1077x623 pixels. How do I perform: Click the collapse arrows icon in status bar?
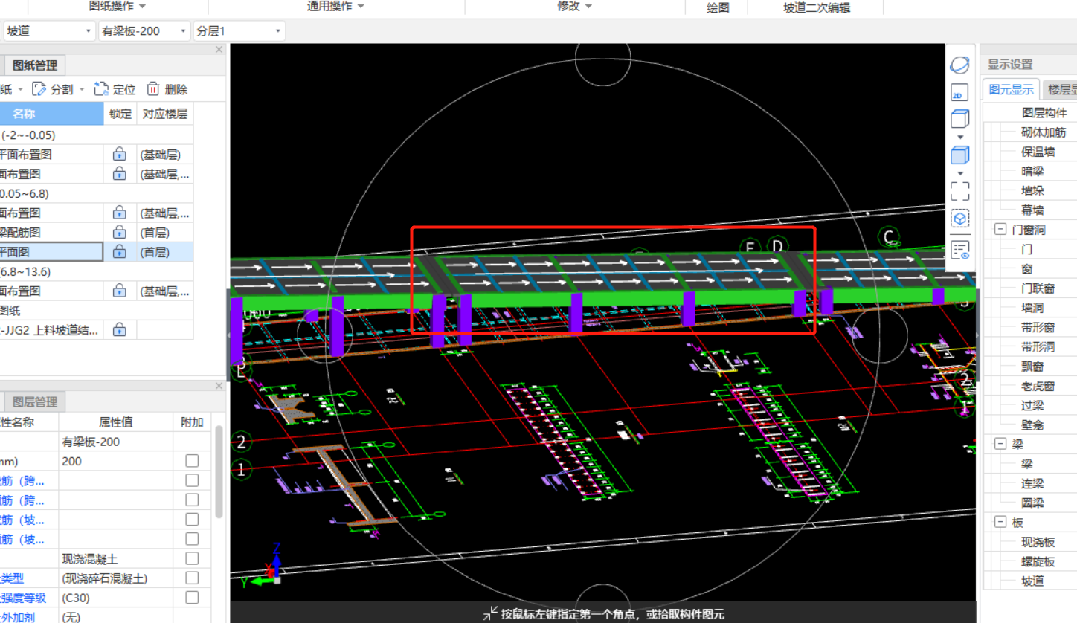point(490,613)
